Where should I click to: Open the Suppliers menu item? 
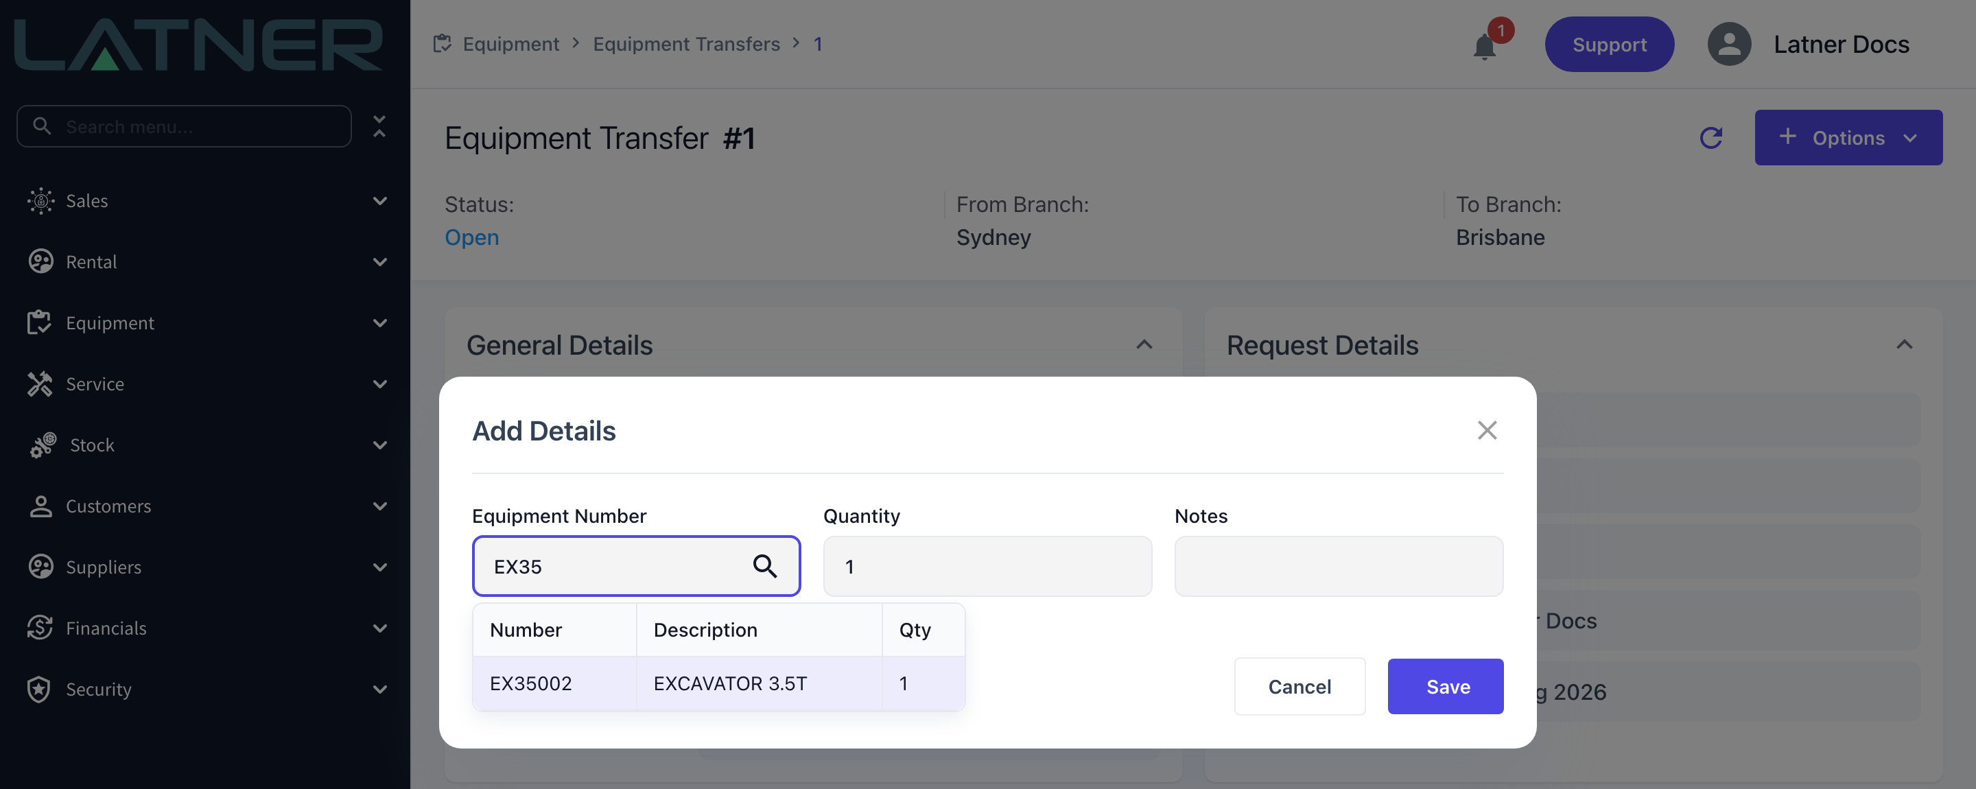pyautogui.click(x=206, y=567)
